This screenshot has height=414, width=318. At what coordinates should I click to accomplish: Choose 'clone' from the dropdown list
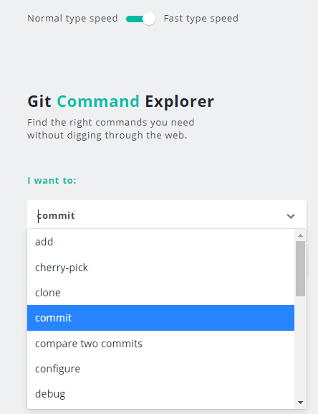click(160, 293)
